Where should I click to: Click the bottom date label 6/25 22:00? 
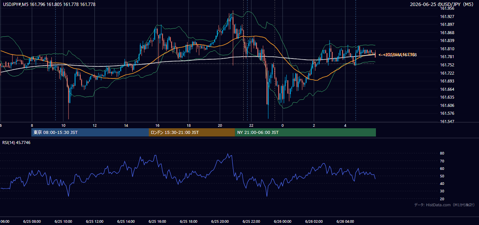coord(251,222)
